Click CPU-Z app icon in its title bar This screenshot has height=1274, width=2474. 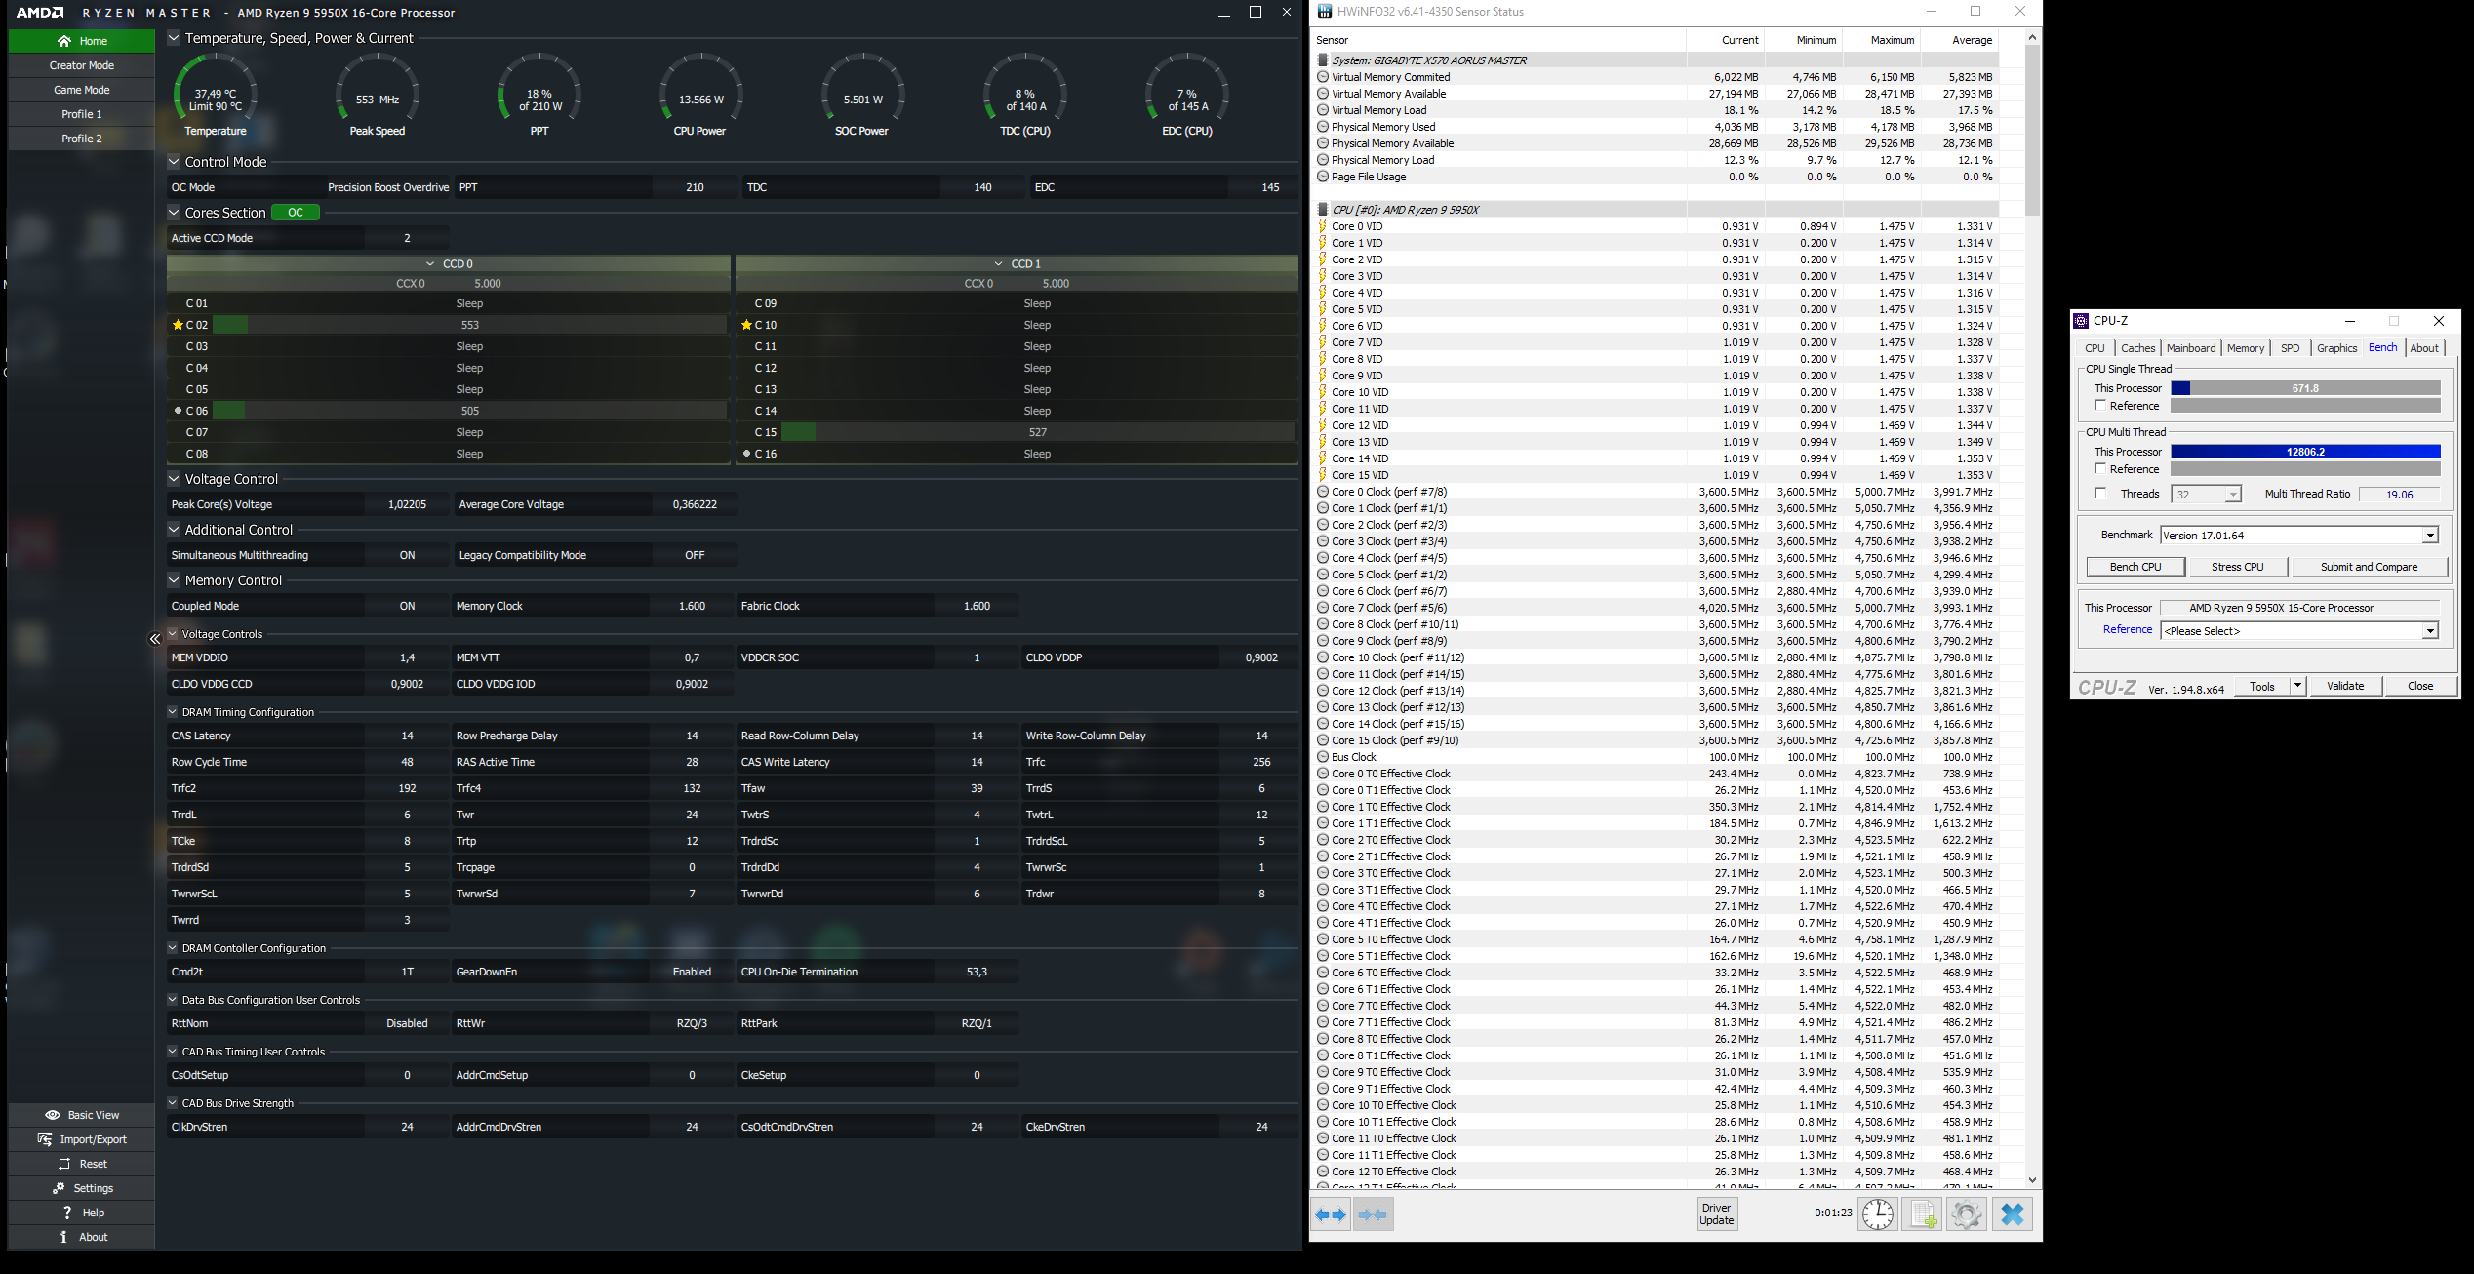click(x=2081, y=321)
